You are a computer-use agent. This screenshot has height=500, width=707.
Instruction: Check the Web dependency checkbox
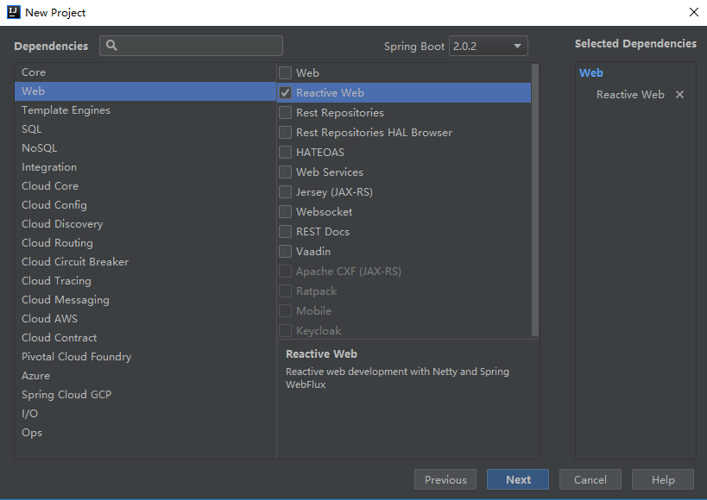[285, 72]
